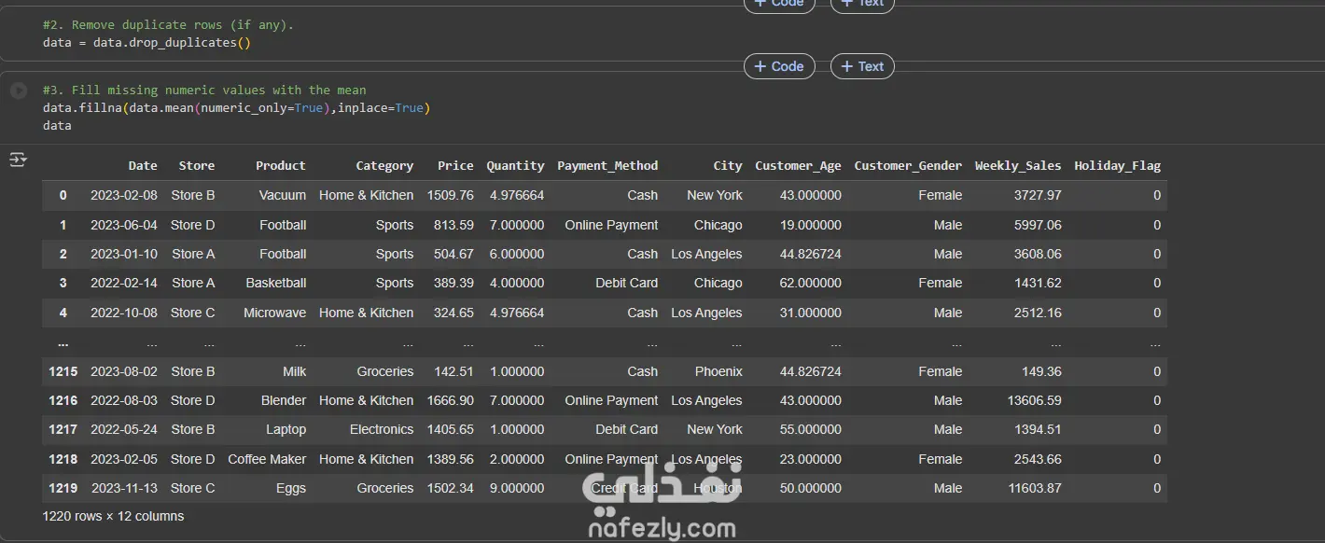This screenshot has height=543, width=1325.
Task: Click the date 2022-02-14 cell
Action: pos(124,284)
